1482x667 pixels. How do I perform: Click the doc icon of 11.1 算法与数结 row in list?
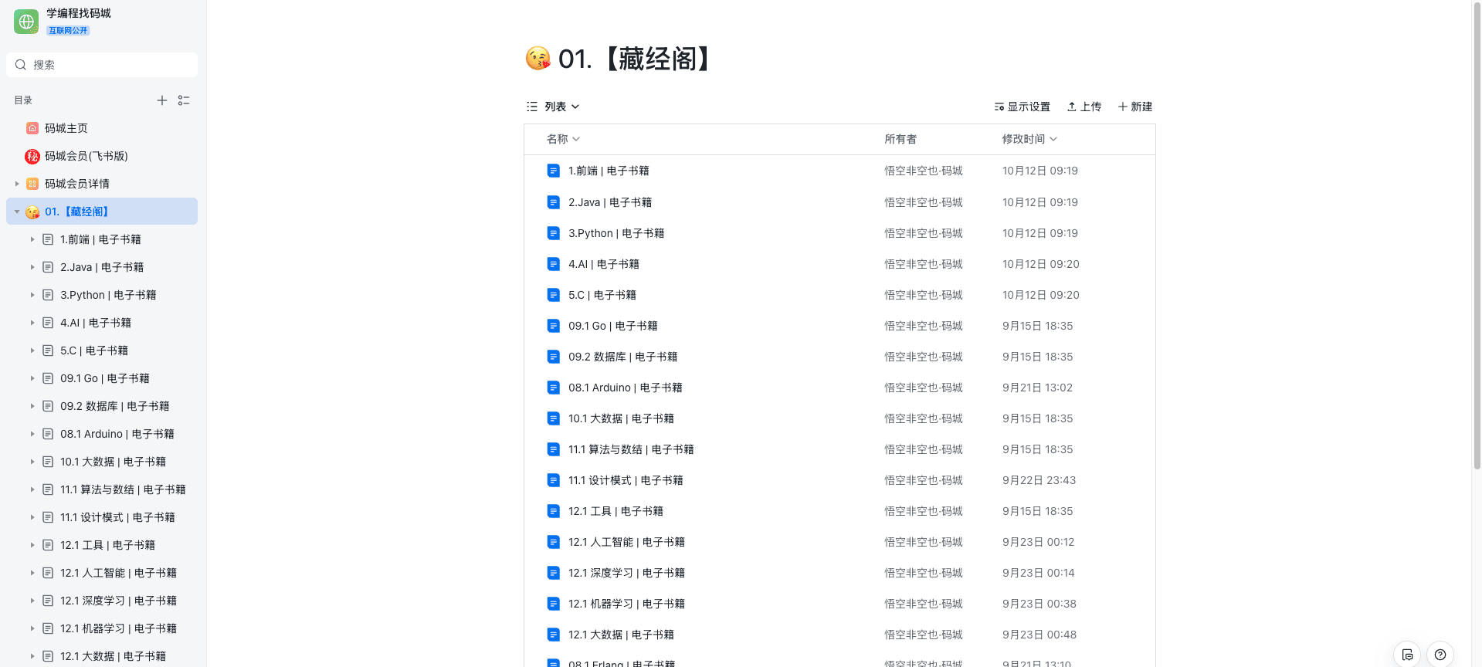pos(553,449)
